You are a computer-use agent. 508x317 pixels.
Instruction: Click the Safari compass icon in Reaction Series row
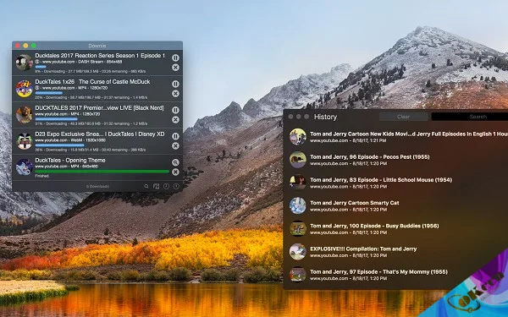pyautogui.click(x=37, y=62)
